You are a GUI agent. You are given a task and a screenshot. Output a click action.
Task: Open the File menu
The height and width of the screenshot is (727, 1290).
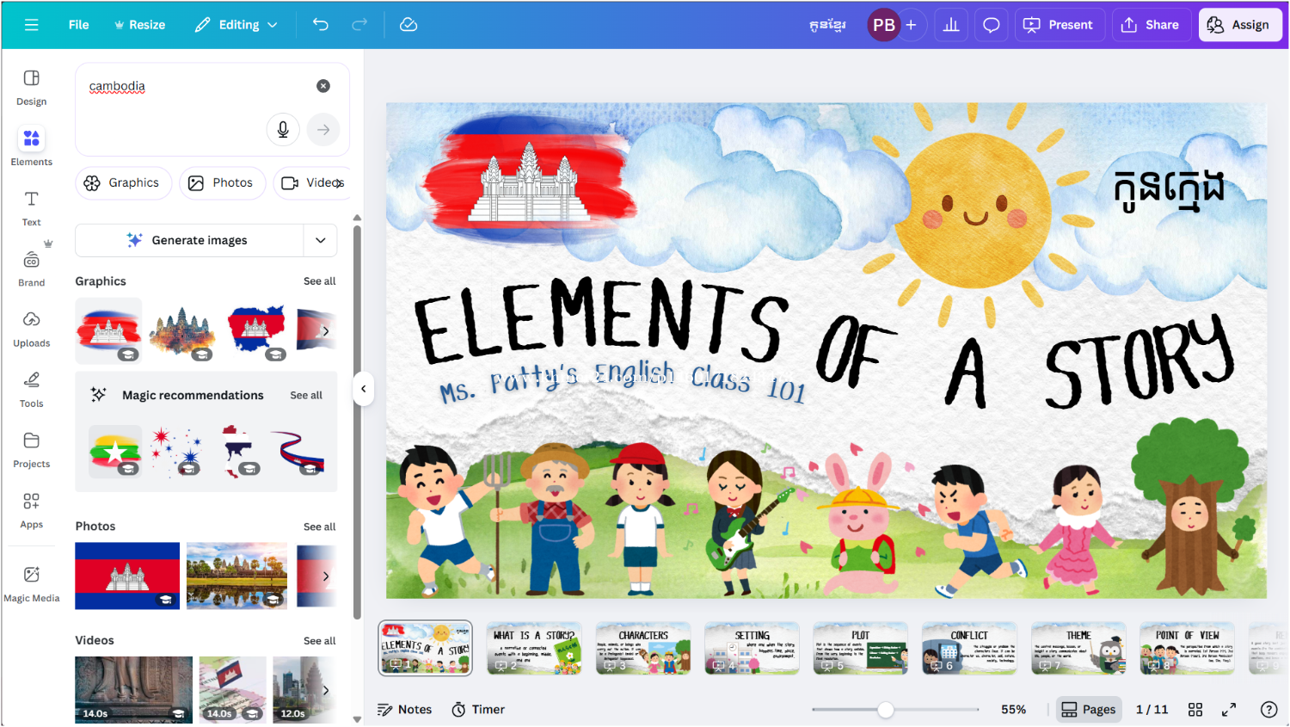78,25
